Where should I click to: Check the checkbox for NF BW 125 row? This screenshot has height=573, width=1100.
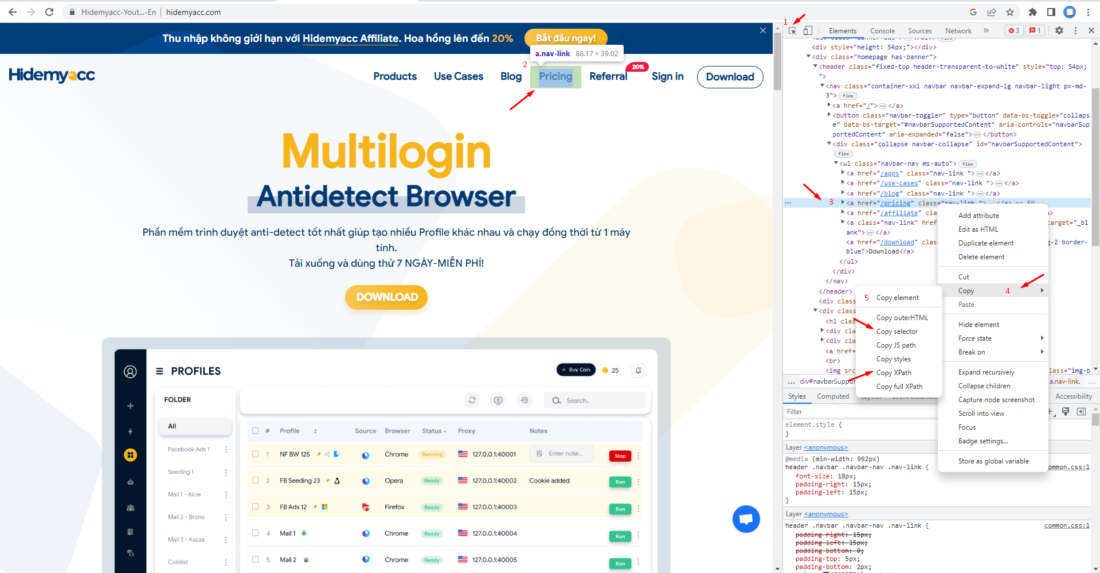(256, 454)
